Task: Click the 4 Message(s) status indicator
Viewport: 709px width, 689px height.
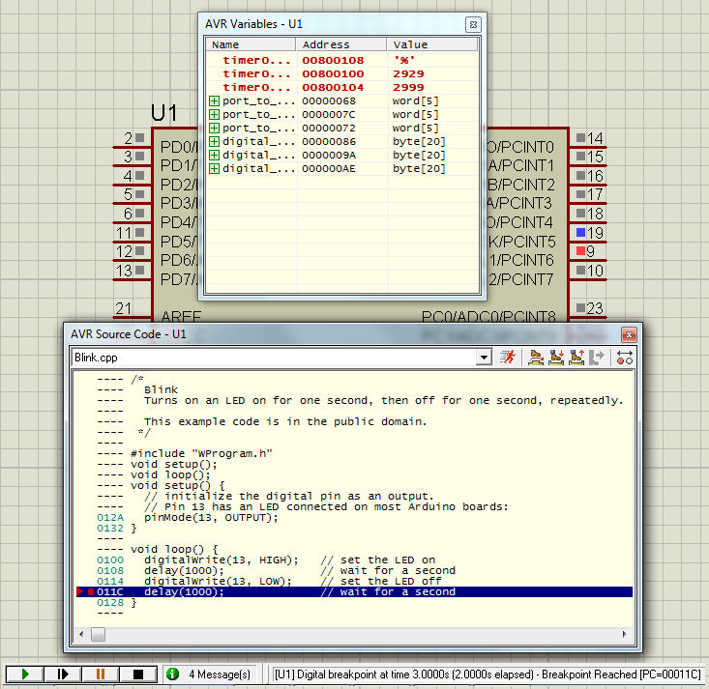Action: [211, 674]
